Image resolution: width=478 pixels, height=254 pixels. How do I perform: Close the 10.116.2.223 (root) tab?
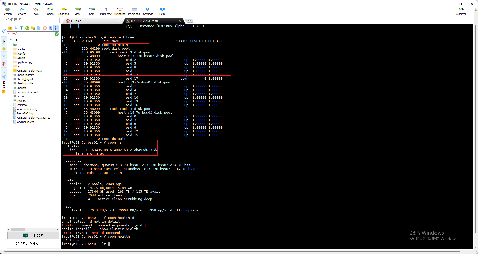(180, 21)
